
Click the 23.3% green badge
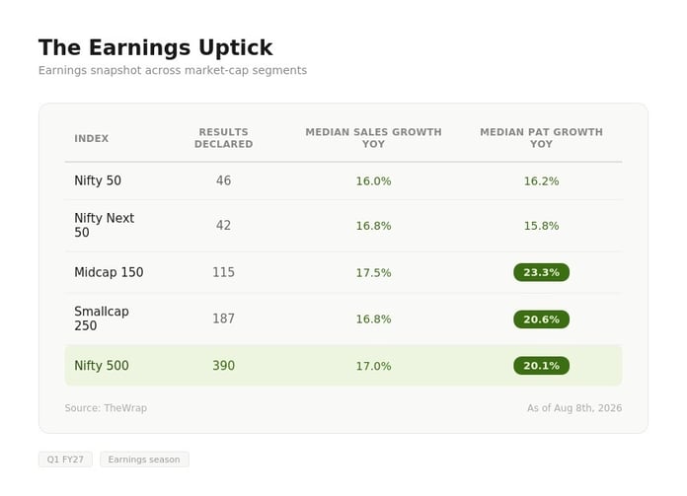[x=541, y=272]
